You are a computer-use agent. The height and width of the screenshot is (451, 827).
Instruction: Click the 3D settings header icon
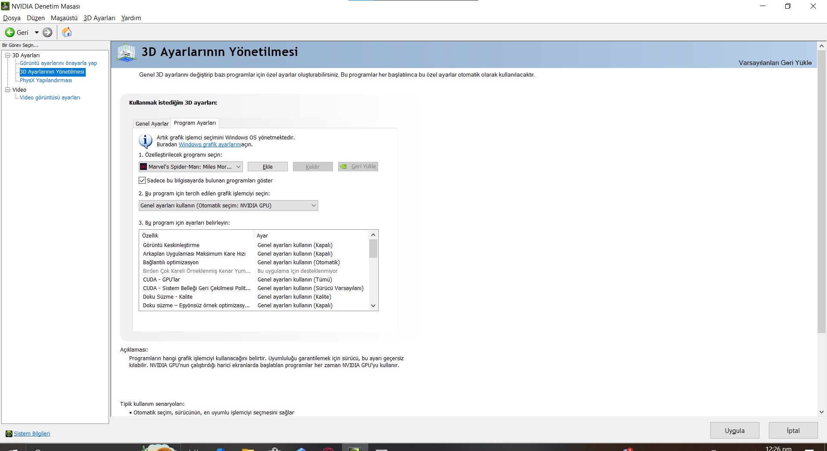[126, 53]
